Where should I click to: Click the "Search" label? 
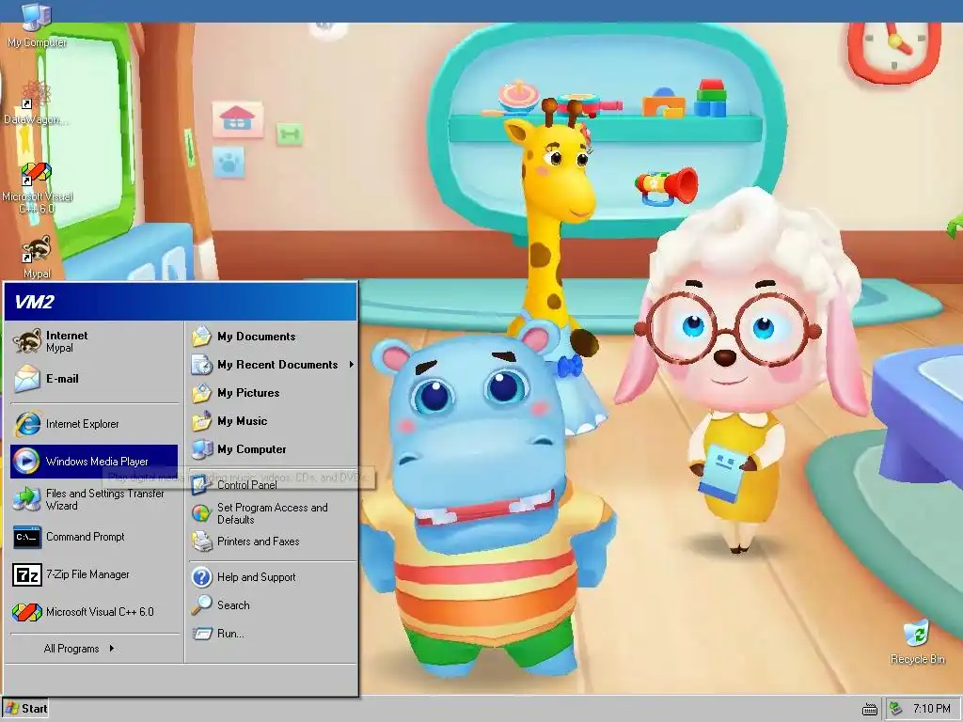[x=233, y=605]
